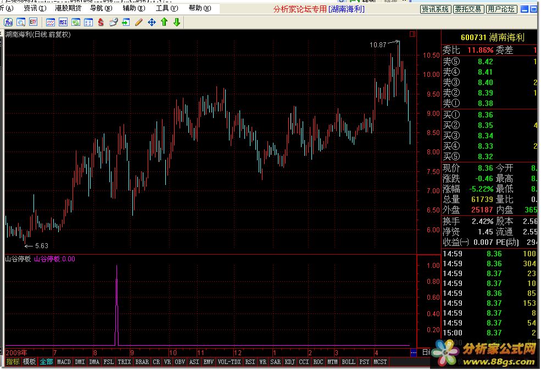The width and height of the screenshot is (541, 370).
Task: Click the 用户论坛 button
Action: [501, 9]
